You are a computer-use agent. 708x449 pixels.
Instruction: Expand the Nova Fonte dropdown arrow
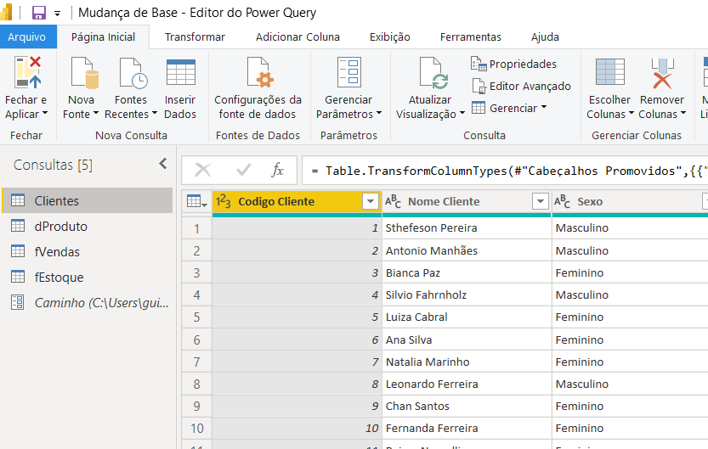pyautogui.click(x=95, y=113)
